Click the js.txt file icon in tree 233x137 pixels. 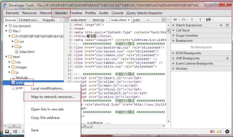pos(13,88)
